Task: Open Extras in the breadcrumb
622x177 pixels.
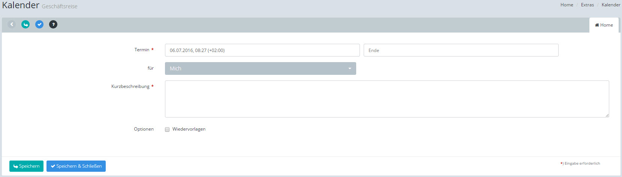Action: click(587, 5)
